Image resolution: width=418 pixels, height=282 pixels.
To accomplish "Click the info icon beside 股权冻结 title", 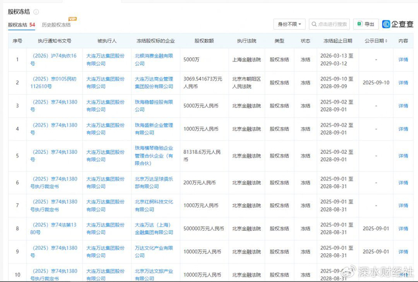I will tap(36, 12).
